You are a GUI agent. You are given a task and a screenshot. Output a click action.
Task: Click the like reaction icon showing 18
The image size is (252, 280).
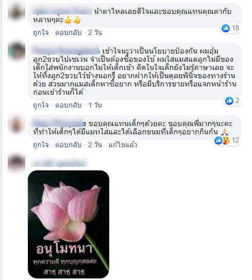(226, 28)
